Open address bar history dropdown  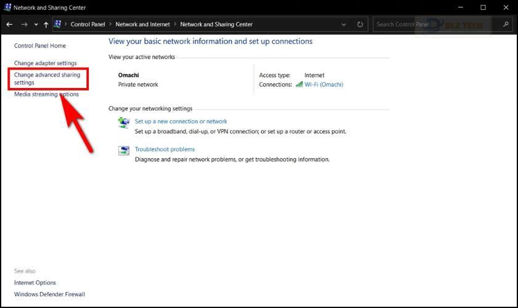click(x=344, y=25)
